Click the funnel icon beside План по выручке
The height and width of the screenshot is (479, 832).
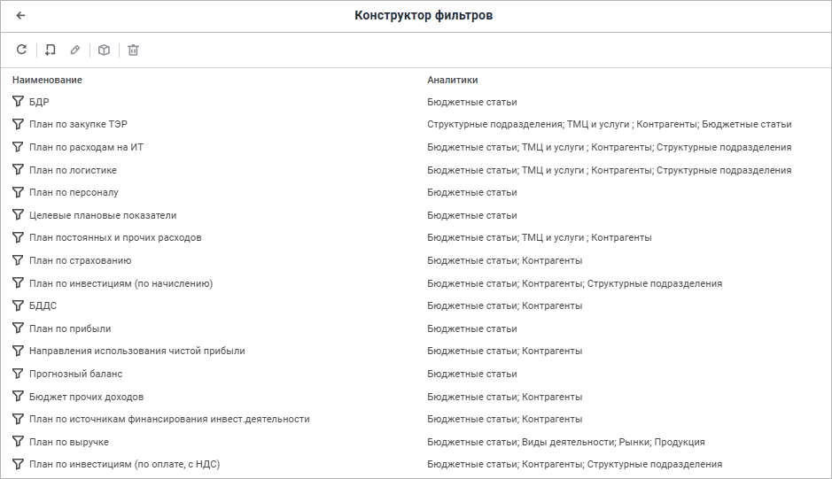[x=18, y=442]
